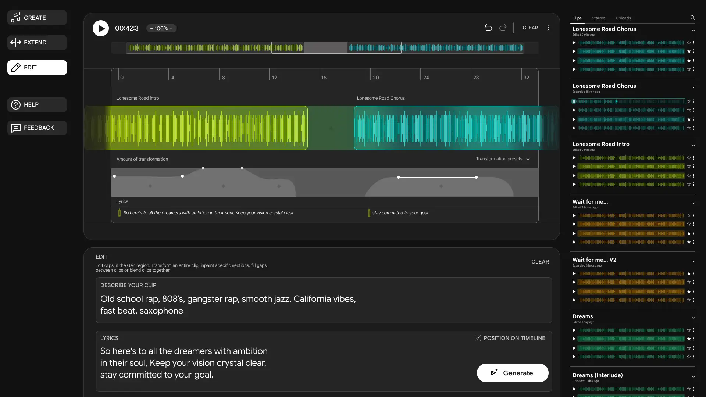Play the first Dreams clip
The image size is (706, 397).
(574, 330)
